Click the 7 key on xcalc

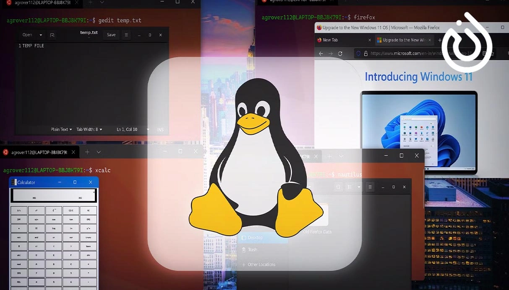pos(37,273)
